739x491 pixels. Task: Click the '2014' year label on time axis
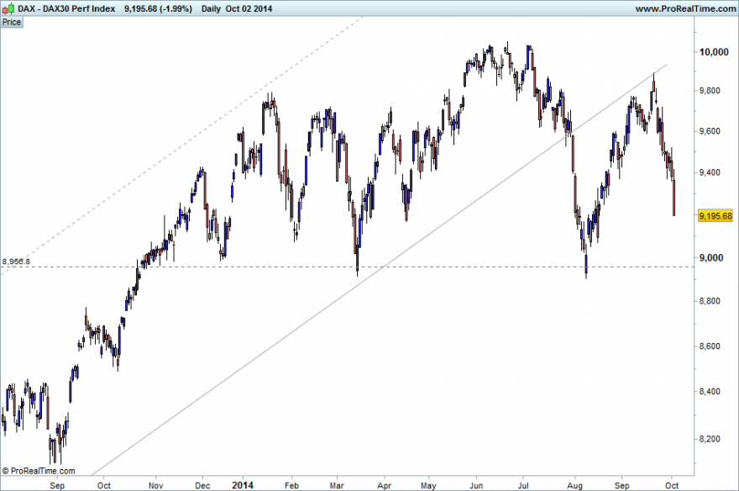coord(243,485)
